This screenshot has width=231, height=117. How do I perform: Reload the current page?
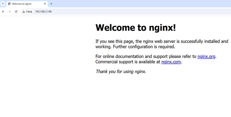point(16,12)
